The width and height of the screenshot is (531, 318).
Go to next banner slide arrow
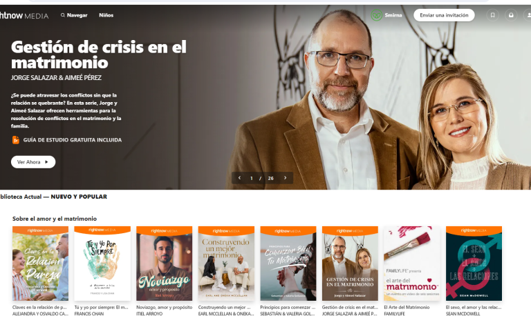pyautogui.click(x=285, y=178)
